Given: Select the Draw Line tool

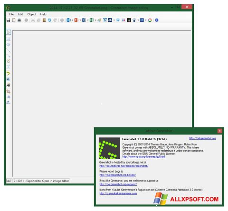Looking at the screenshot, I should coord(9,50).
